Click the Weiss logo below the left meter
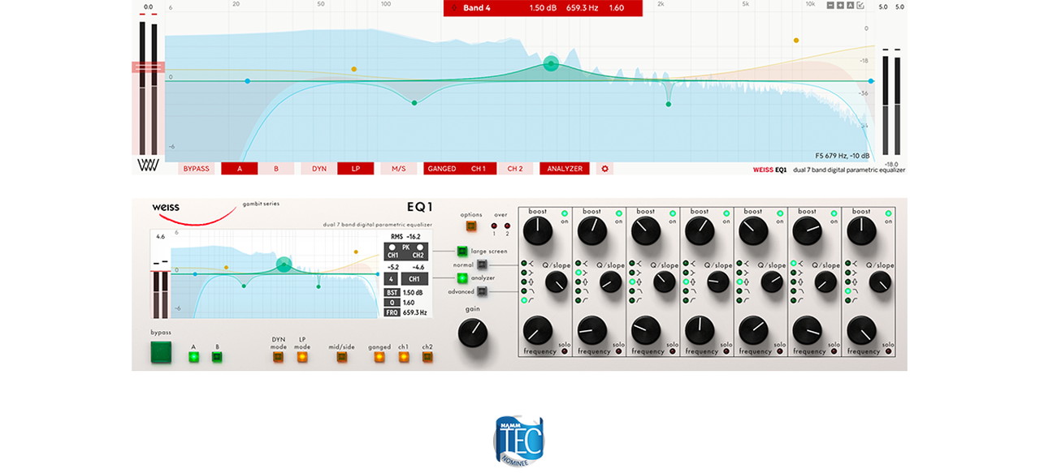Screen dimensions: 1040x473 coord(147,166)
